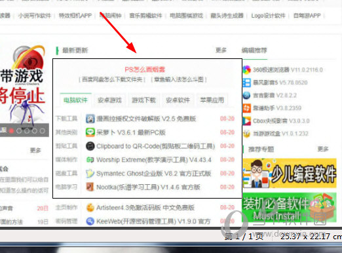Viewport: 342px width, 253px height.
Task: Click the Cbox央视影音 play icon
Action: [246, 121]
